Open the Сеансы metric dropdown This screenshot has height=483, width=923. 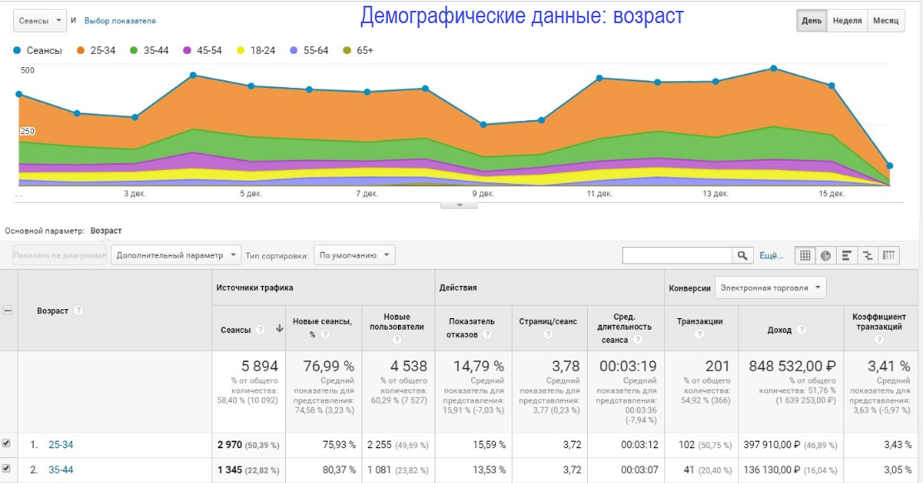pyautogui.click(x=40, y=21)
